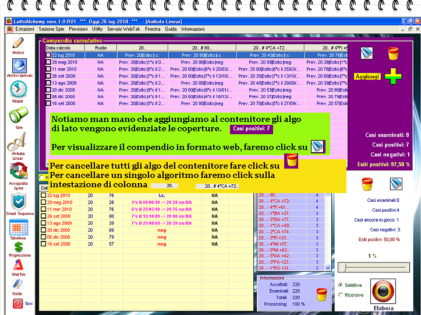Select '20.. - 5°NA +42..' algorithm row

(x=291, y=256)
